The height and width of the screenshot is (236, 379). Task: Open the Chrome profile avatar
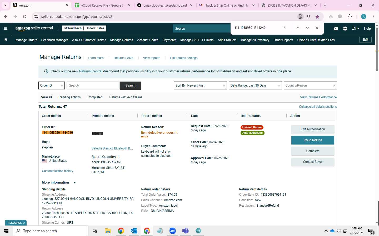tap(364, 17)
